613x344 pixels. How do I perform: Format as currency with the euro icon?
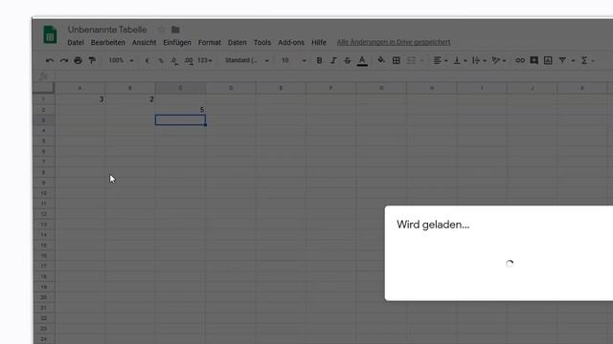[x=147, y=60]
